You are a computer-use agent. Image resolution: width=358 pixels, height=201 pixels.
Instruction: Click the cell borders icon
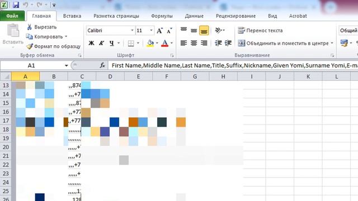coord(131,44)
